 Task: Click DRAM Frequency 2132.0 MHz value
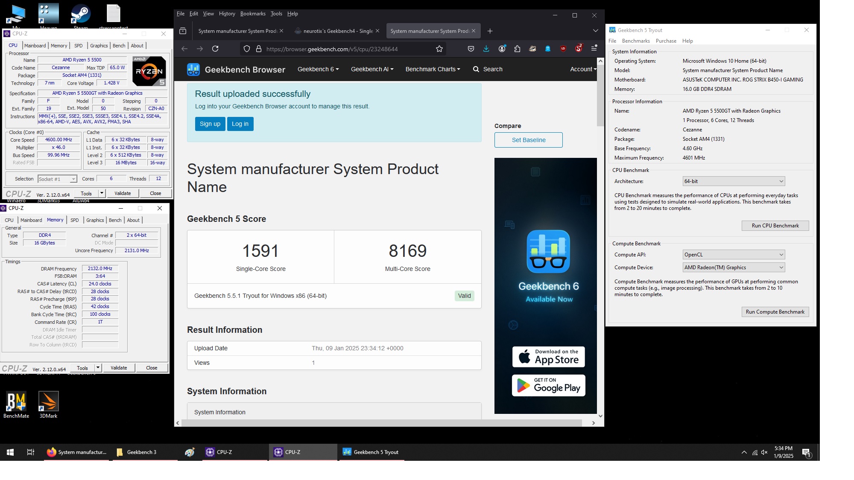pyautogui.click(x=100, y=269)
